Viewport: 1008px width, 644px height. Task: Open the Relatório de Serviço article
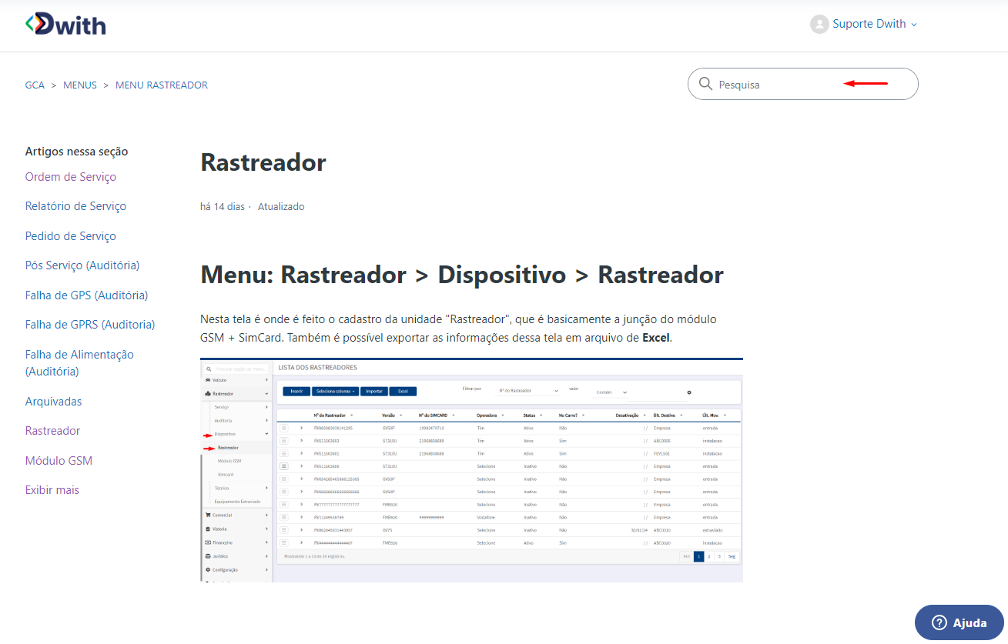tap(75, 206)
